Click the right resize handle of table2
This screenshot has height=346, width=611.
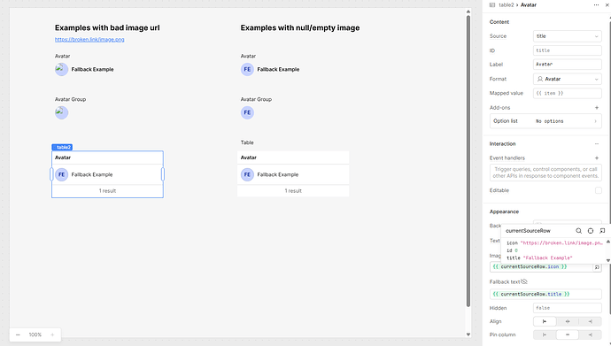pos(163,174)
